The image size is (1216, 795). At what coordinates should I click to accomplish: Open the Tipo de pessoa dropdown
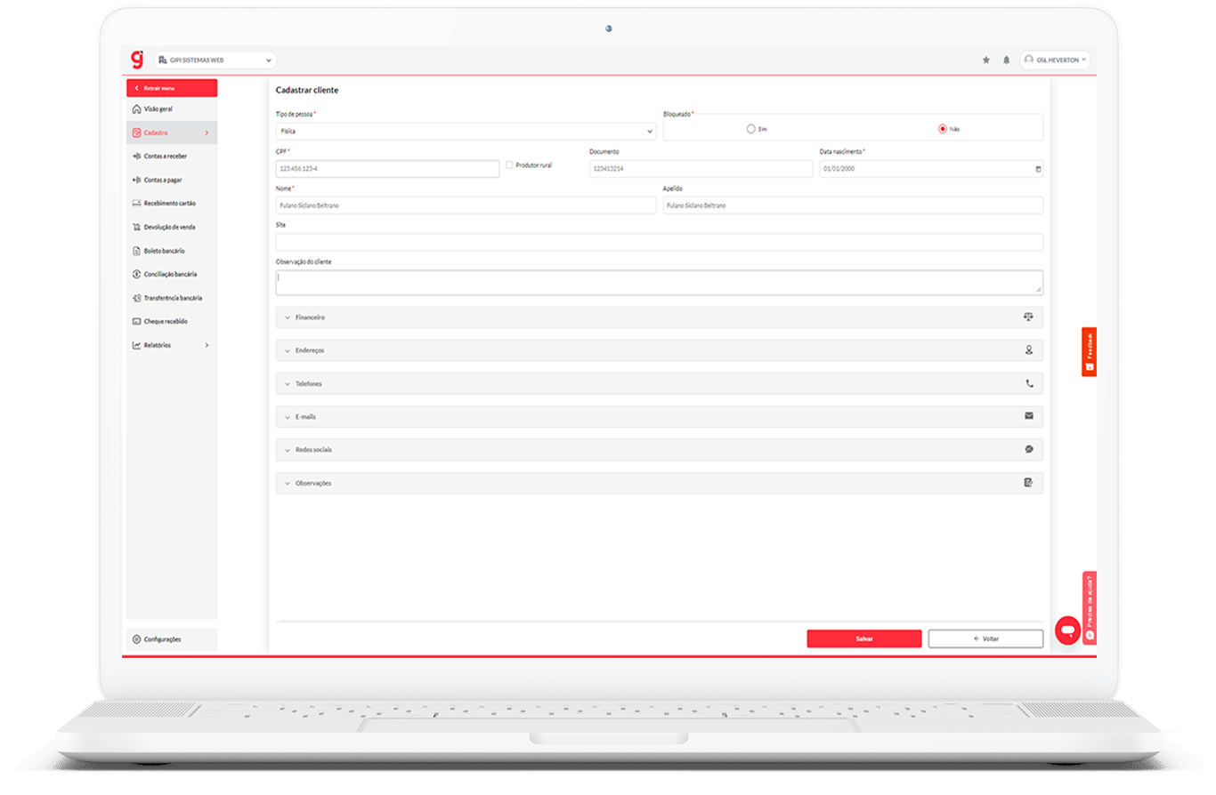pos(466,132)
